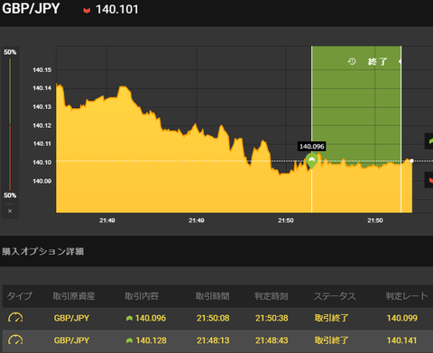Click the red LOW arrow button at right edge

click(x=428, y=180)
